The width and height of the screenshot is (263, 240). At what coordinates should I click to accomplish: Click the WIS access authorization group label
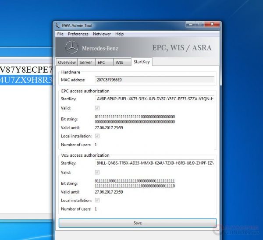[x=85, y=155]
